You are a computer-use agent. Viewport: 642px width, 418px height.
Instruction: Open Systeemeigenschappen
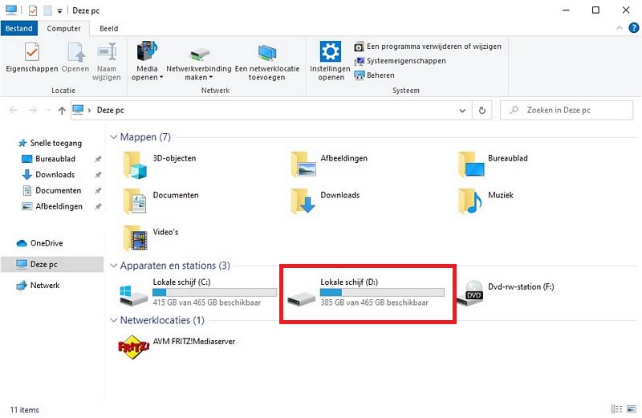(400, 61)
